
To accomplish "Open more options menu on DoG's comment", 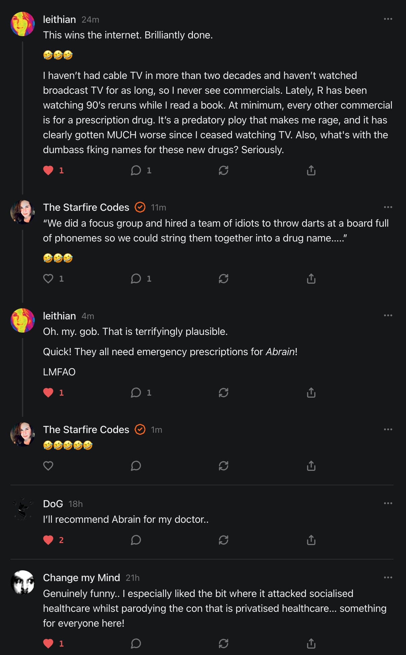I will coord(388,503).
